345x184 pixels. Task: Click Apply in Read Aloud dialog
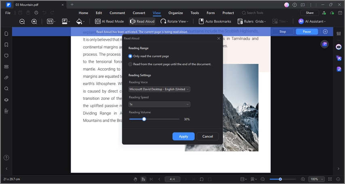coord(183,136)
